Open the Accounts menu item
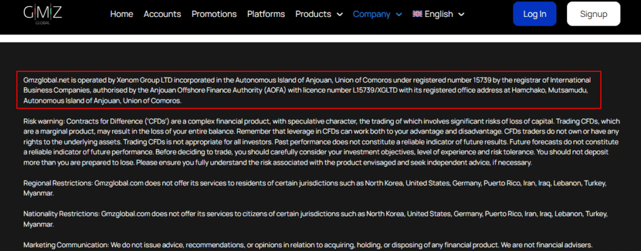The width and height of the screenshot is (641, 251). [162, 14]
